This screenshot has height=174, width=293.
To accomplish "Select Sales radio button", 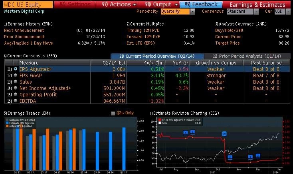I will click(16, 82).
